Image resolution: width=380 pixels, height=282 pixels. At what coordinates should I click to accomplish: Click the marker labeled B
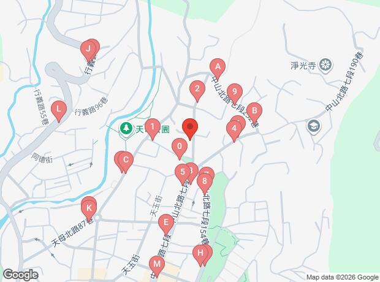coord(254,113)
